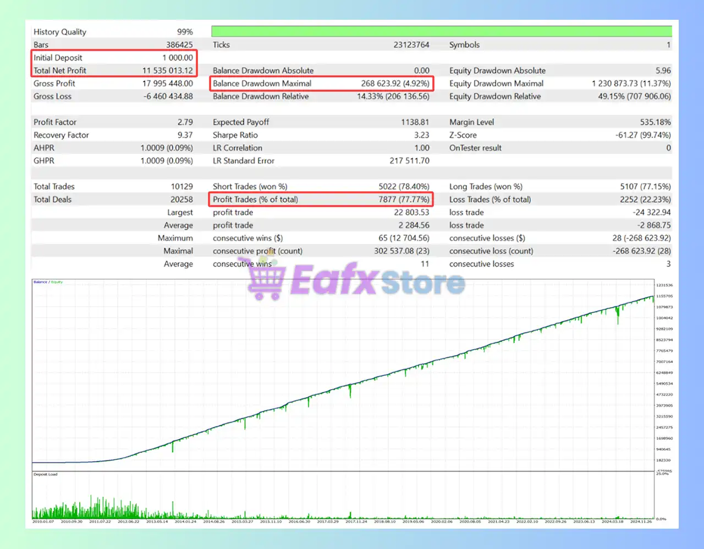Screen dimensions: 704x549
Task: Click the Ticks count 23123764
Action: tap(411, 45)
